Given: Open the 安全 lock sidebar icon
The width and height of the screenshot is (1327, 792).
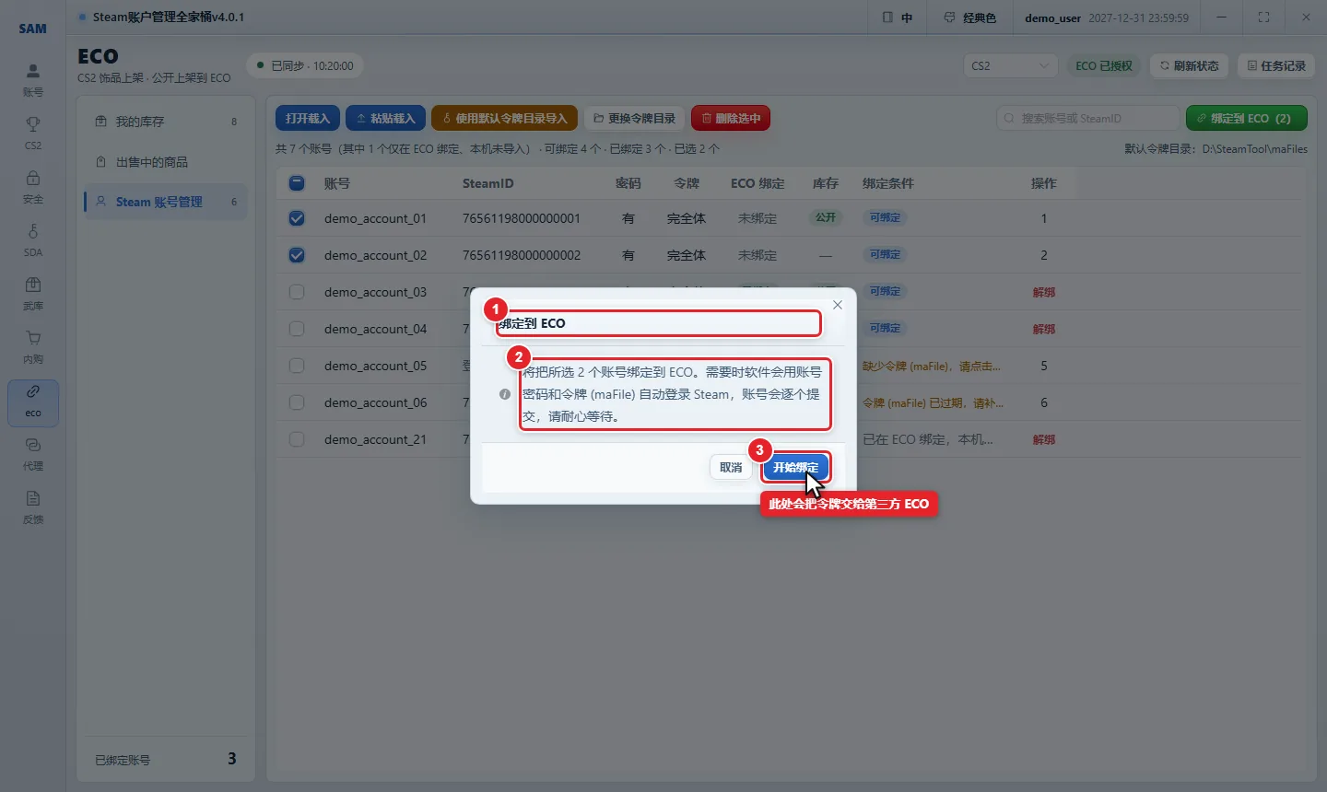Looking at the screenshot, I should 33,186.
